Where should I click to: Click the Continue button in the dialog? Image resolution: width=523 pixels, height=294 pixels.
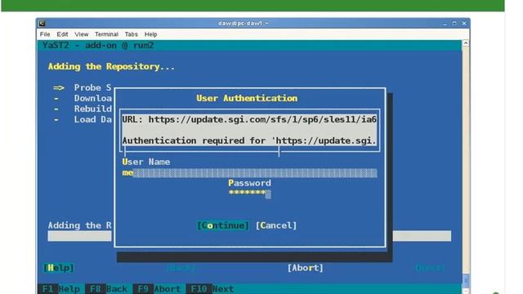point(223,225)
